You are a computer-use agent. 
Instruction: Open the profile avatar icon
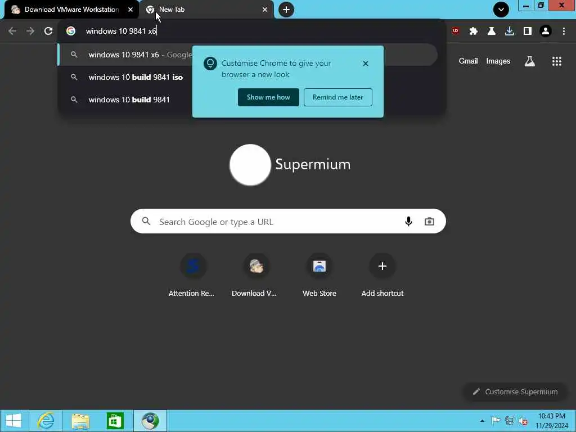tap(546, 31)
